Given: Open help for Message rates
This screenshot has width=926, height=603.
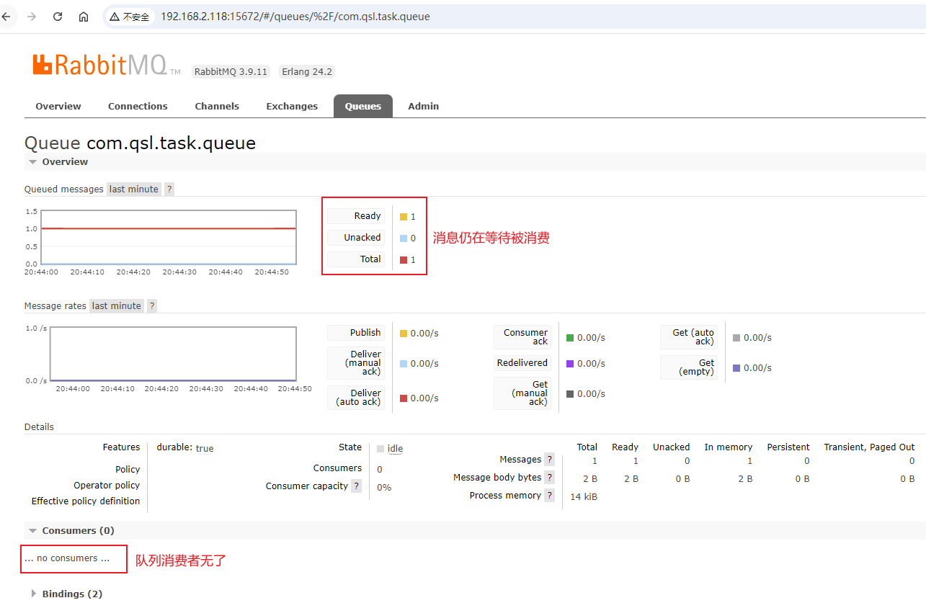Looking at the screenshot, I should tap(152, 306).
